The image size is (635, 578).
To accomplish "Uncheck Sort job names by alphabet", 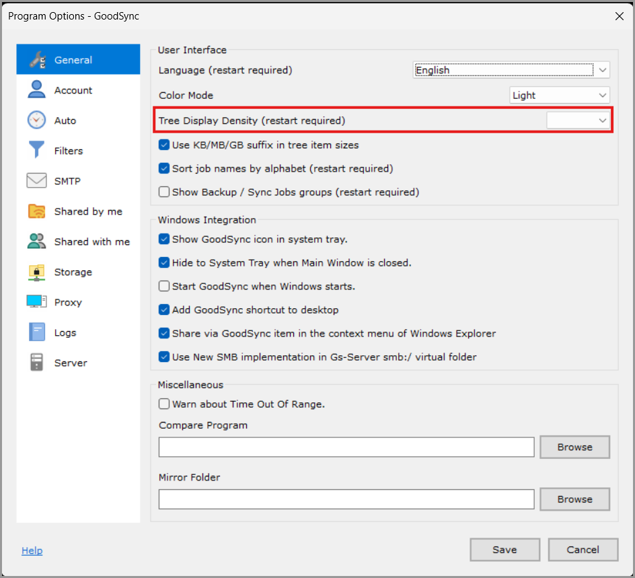I will tap(164, 168).
